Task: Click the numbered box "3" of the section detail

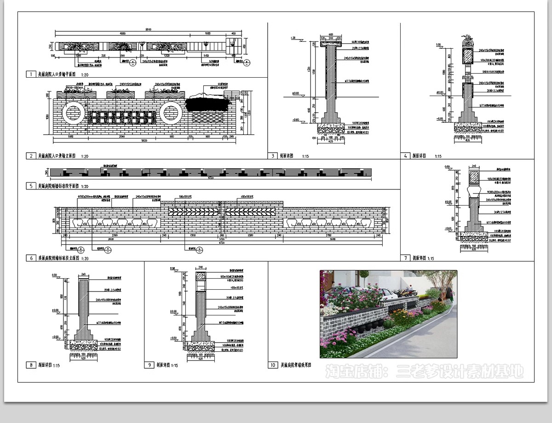Action: coord(273,156)
